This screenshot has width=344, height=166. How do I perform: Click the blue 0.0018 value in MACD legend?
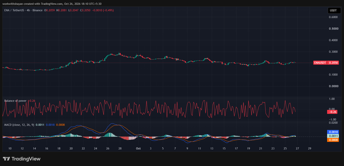click(50, 125)
